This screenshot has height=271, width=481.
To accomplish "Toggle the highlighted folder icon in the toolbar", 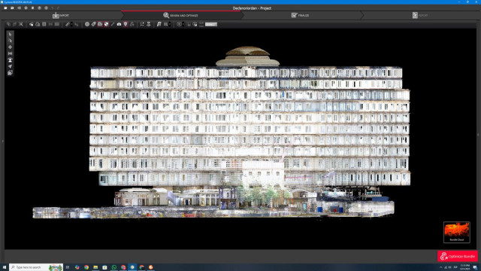I will [x=100, y=24].
